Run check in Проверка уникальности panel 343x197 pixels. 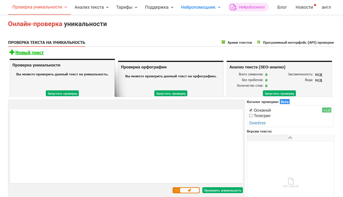(62, 93)
